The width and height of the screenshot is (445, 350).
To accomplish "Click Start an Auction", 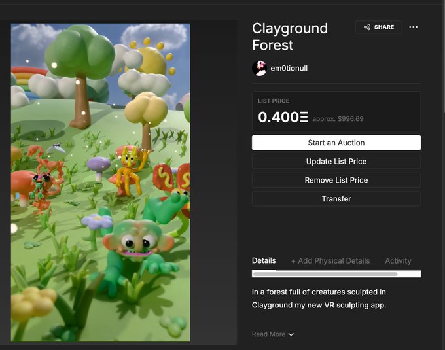I will (336, 143).
